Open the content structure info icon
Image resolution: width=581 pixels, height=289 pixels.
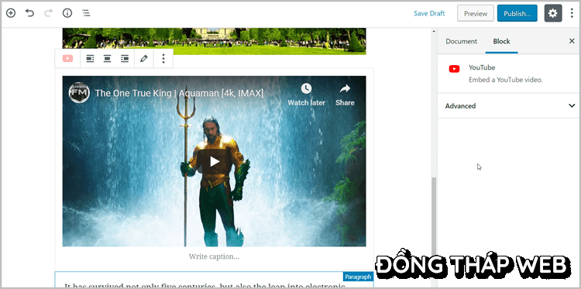67,13
